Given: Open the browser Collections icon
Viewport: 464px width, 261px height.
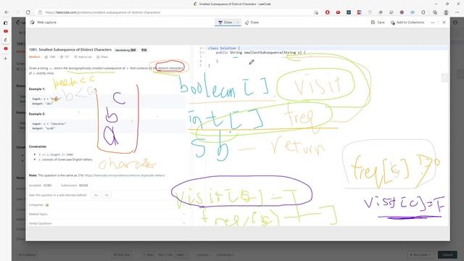Looking at the screenshot, I should [x=435, y=12].
